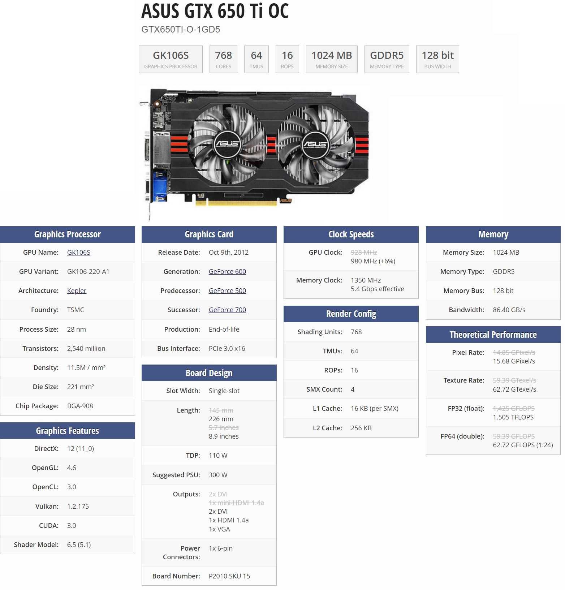Click the End-of-life production value
The image size is (565, 590).
[x=224, y=329]
